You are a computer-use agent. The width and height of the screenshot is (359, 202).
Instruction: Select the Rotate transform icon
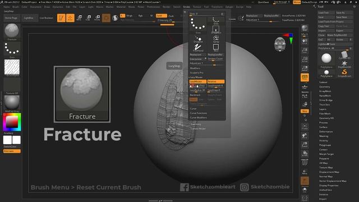pos(97,18)
